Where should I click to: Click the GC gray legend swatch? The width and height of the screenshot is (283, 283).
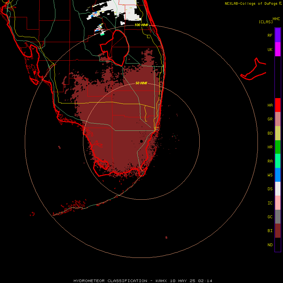[x=278, y=217]
